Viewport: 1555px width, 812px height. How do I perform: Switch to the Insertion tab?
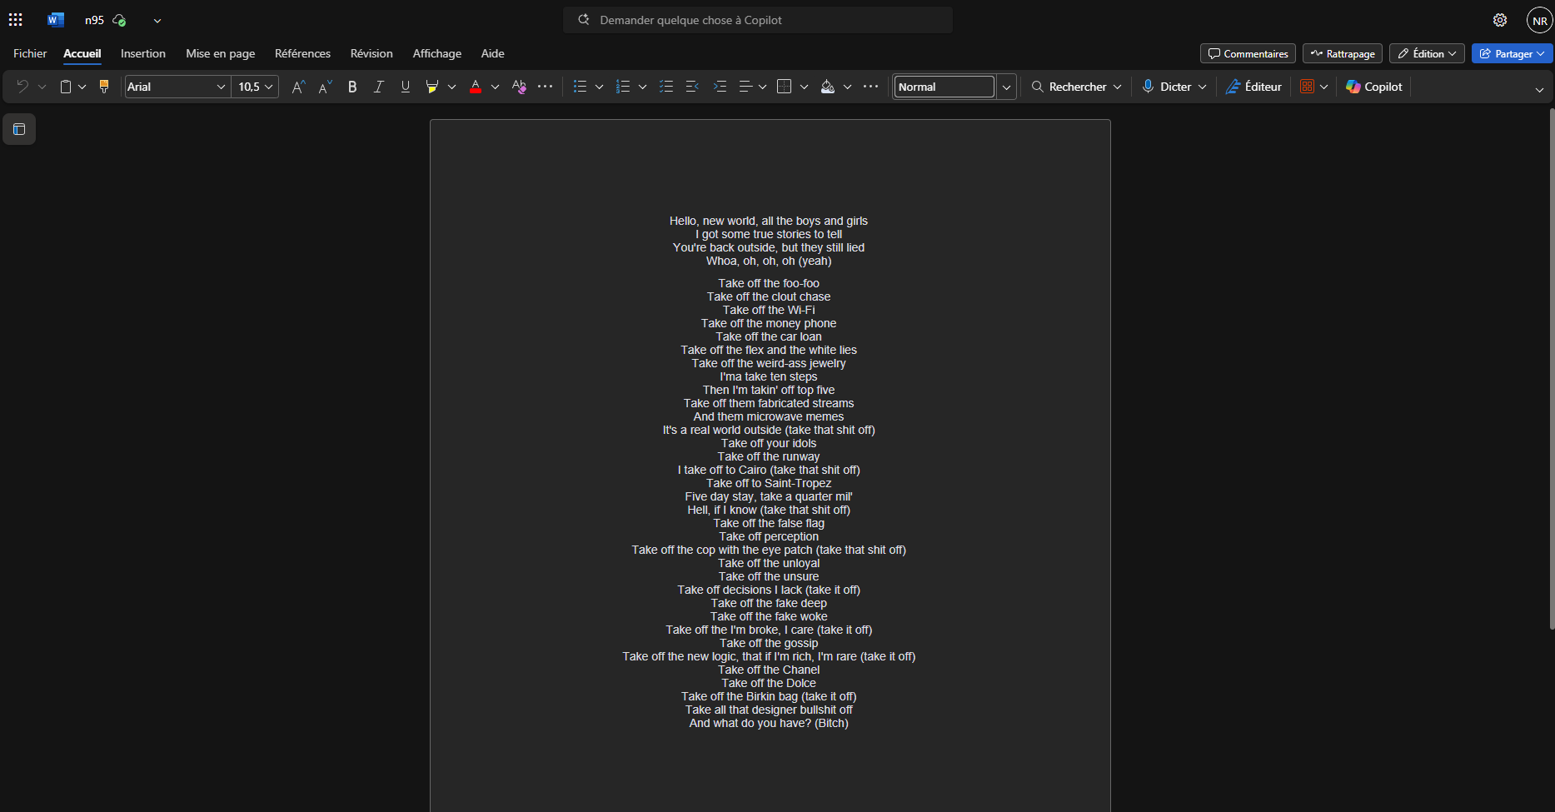(x=143, y=53)
